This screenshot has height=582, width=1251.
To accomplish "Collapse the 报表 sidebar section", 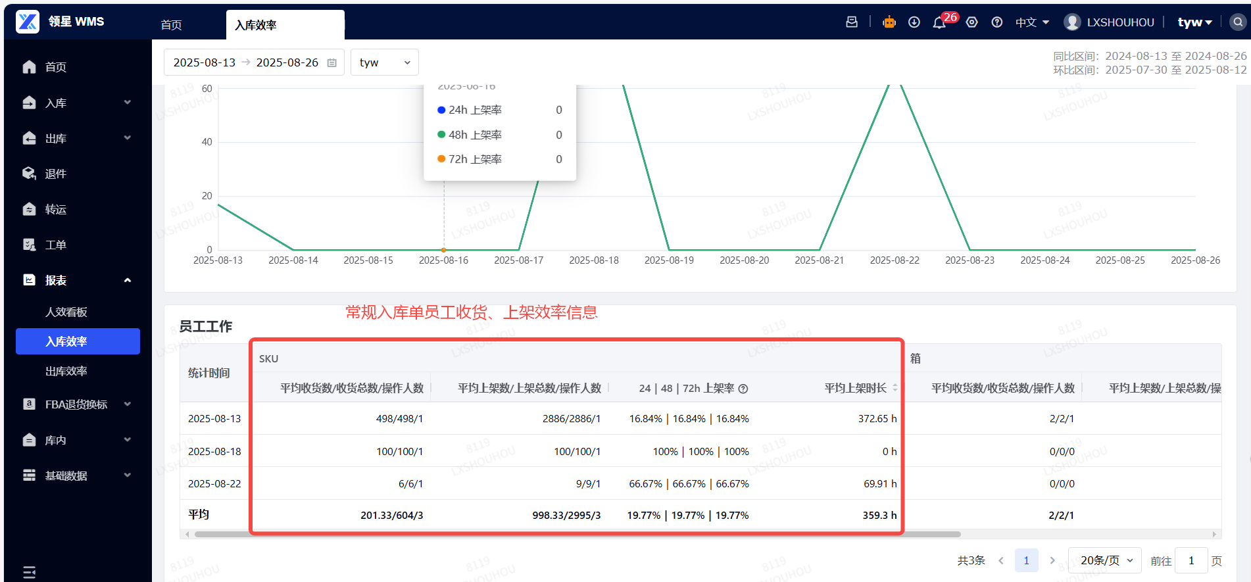I will point(76,280).
